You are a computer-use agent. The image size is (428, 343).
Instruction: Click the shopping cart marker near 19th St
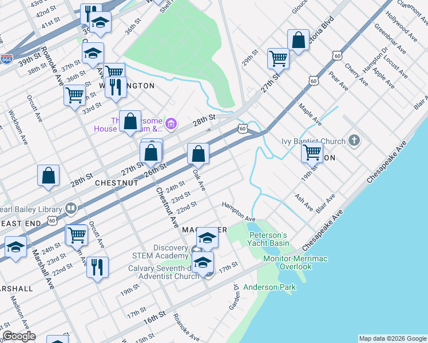[312, 153]
